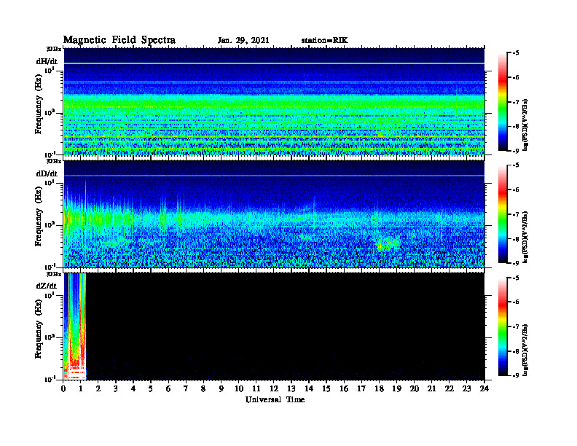
Task: Click the hour 1 tick label on the time axis
Action: coord(81,389)
